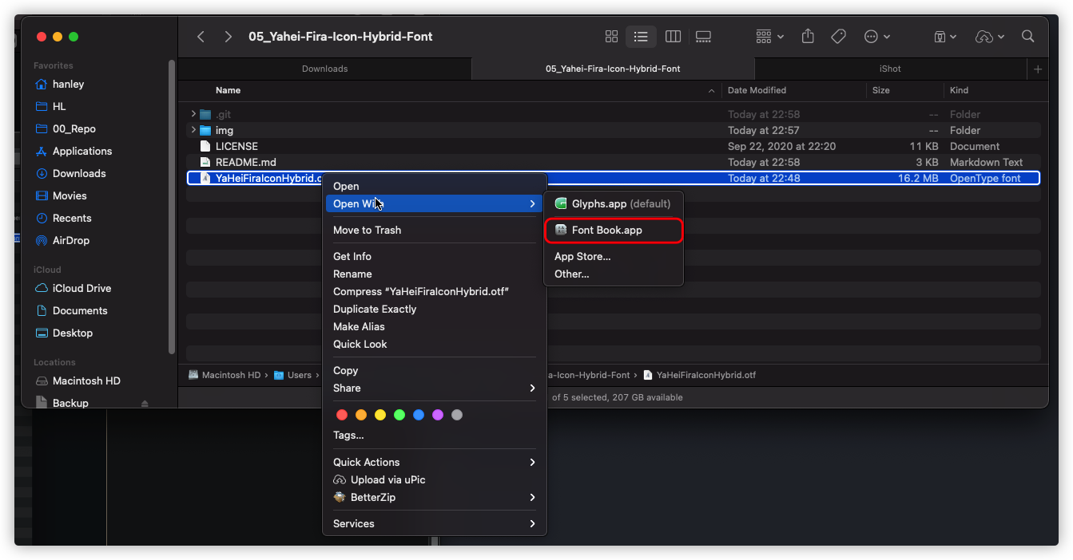Switch to list view

(x=641, y=37)
